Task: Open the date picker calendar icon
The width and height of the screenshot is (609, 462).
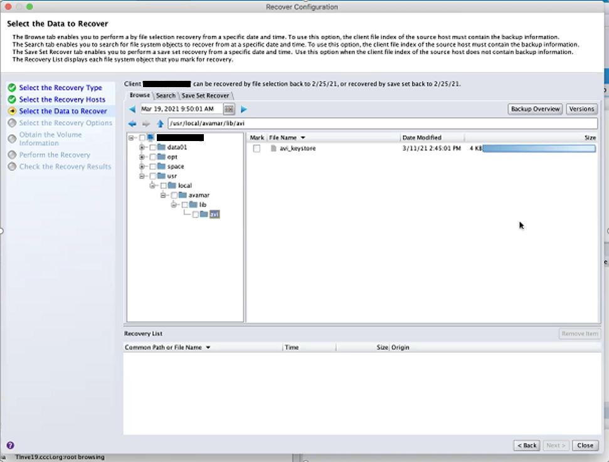Action: [228, 108]
